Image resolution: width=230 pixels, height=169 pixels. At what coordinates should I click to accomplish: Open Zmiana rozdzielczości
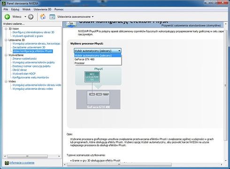24,59
